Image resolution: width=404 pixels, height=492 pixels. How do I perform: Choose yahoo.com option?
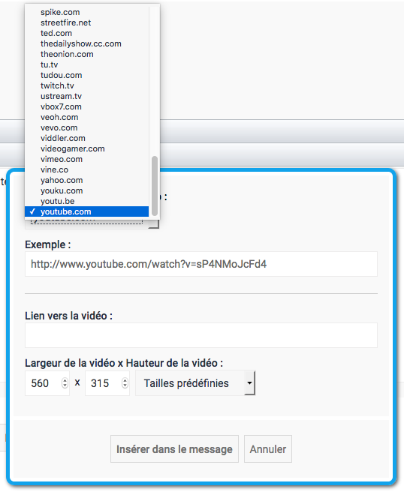(86, 181)
